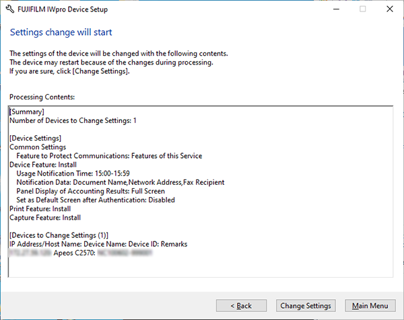Click the 'Processing Contents:' label
This screenshot has height=320, width=404.
click(42, 97)
